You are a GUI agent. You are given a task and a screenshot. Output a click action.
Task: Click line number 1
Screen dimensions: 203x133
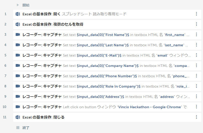click(x=6, y=14)
